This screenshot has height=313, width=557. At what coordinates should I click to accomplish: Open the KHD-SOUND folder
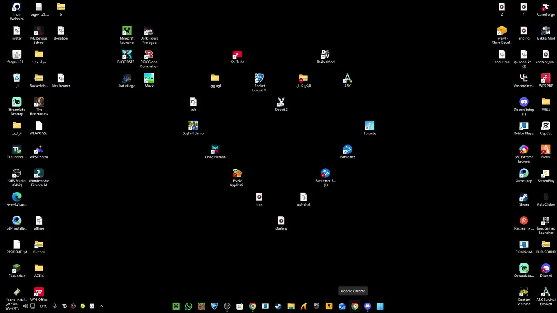[x=546, y=247]
